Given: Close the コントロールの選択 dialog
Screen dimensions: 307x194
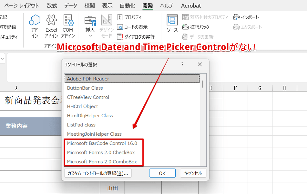Looking at the screenshot, I should pos(200,64).
